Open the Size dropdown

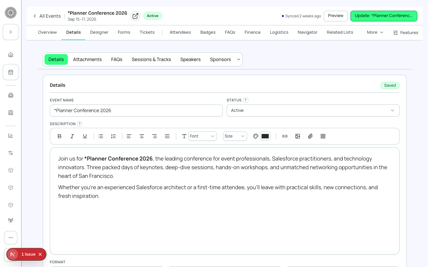(235, 136)
